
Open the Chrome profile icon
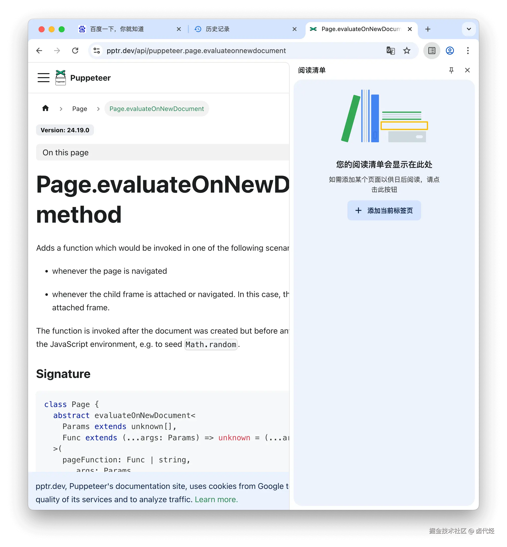point(450,51)
